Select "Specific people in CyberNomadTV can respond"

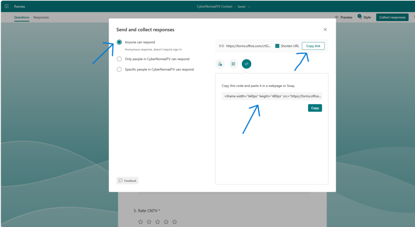[119, 69]
